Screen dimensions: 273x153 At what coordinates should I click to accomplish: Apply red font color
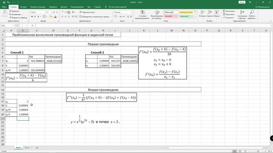[x=55, y=17]
